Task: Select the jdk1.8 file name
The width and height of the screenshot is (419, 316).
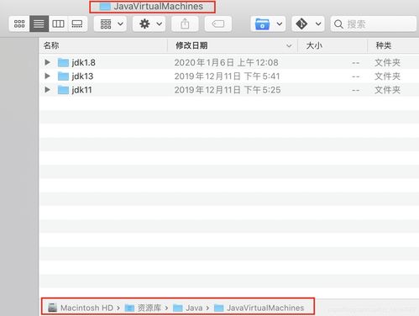Action: point(83,62)
